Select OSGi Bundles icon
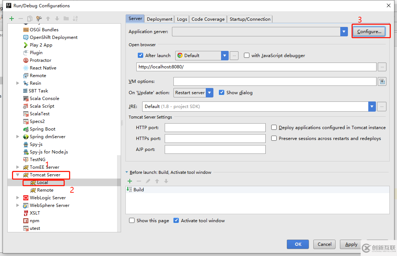Image resolution: width=397 pixels, height=256 pixels. point(26,30)
